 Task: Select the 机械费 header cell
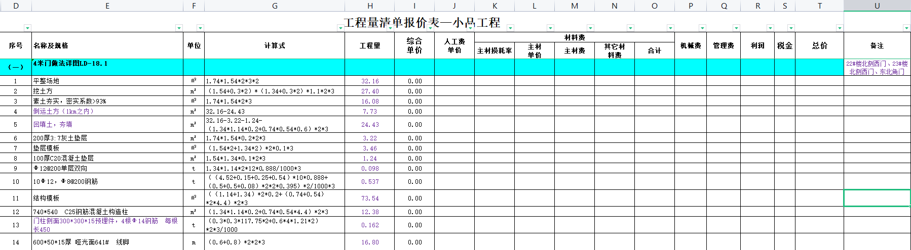point(691,45)
